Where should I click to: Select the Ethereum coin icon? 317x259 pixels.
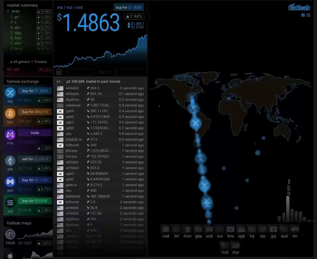coord(10,161)
